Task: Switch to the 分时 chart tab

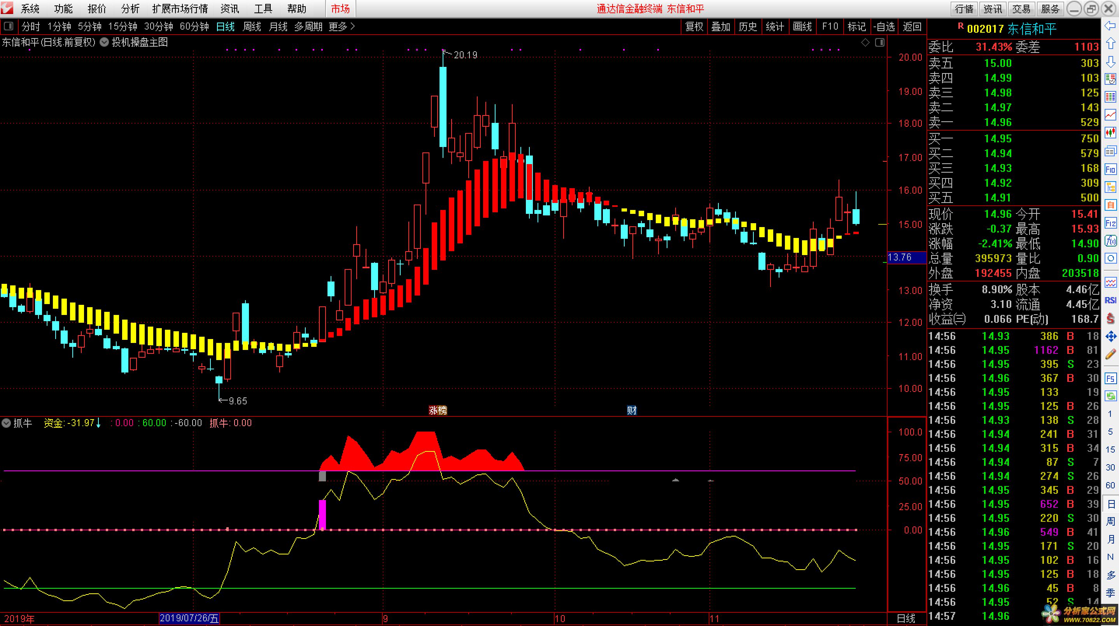Action: click(x=31, y=26)
